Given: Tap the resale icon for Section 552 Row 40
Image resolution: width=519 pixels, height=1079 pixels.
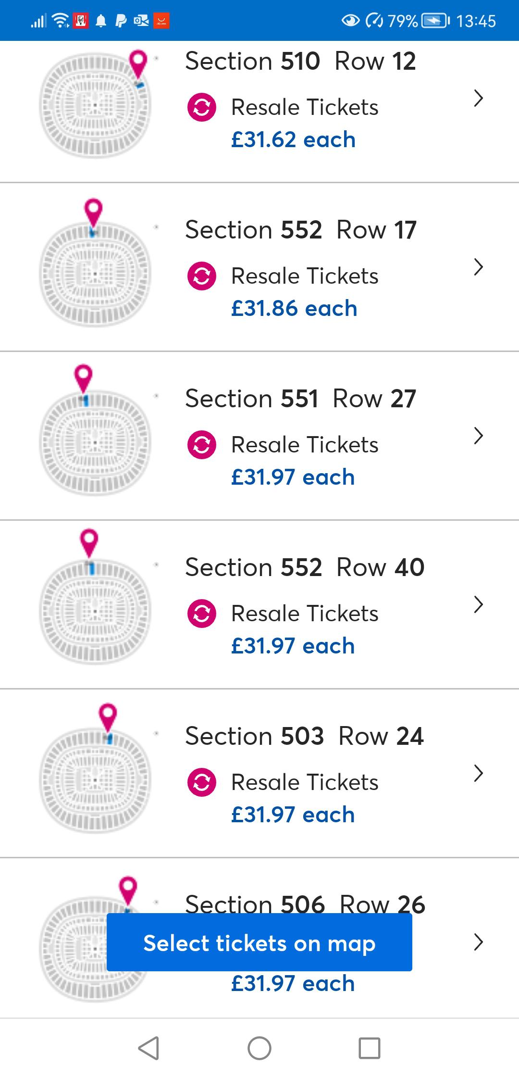Looking at the screenshot, I should (201, 614).
